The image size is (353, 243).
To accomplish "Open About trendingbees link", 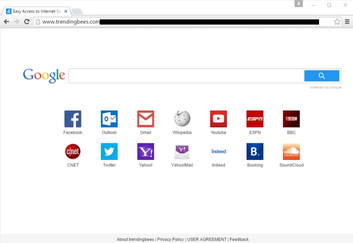I will (x=135, y=239).
